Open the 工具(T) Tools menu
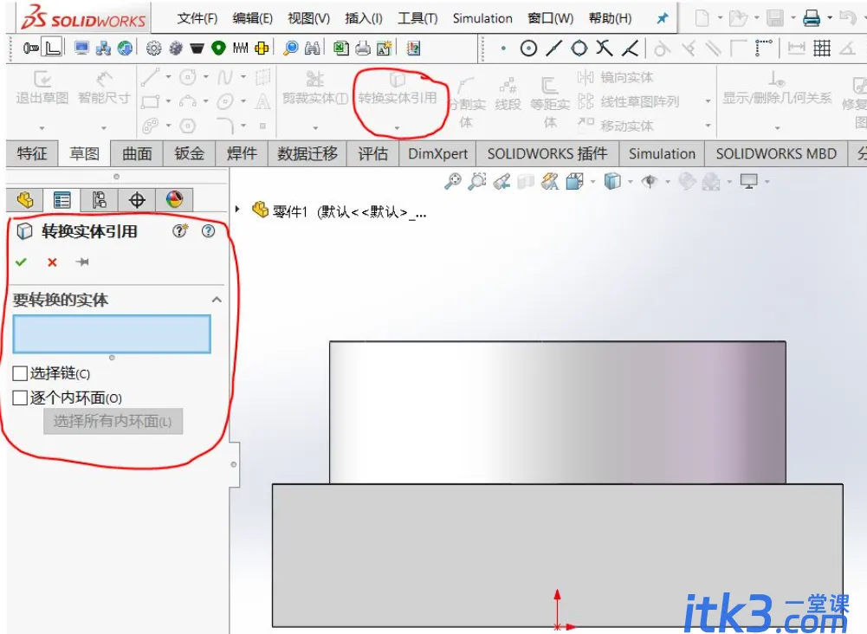The height and width of the screenshot is (634, 867). tap(417, 19)
